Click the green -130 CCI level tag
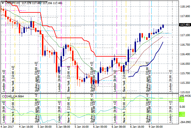This screenshot has width=191, height=130. click(182, 115)
